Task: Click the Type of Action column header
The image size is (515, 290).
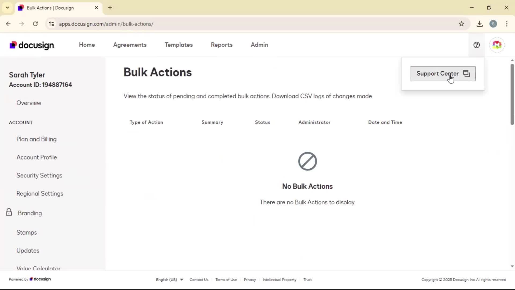Action: [x=146, y=122]
